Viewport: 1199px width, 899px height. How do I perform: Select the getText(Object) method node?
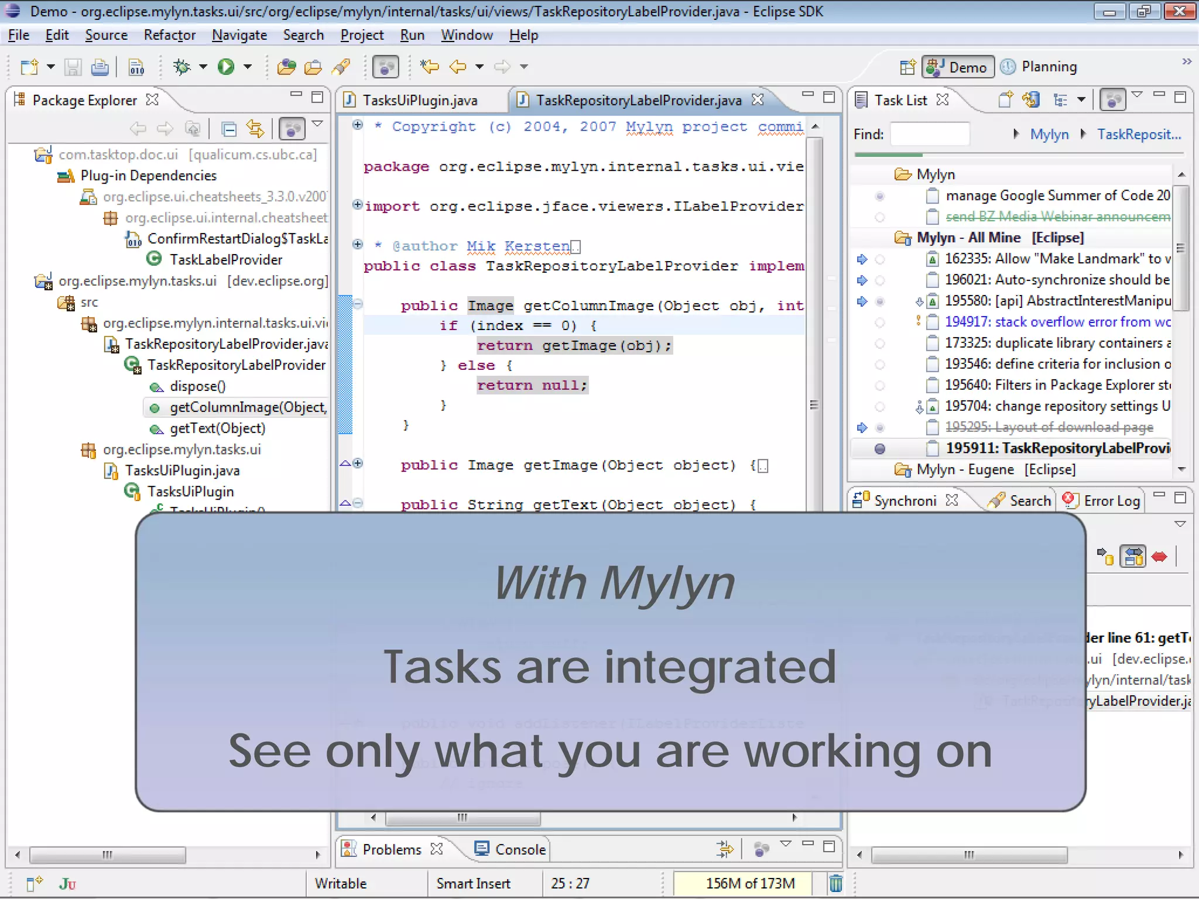click(x=217, y=428)
